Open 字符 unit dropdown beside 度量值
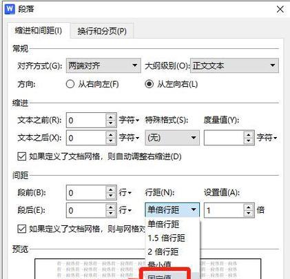Viewport: 290px width, 279px height. click(267, 138)
